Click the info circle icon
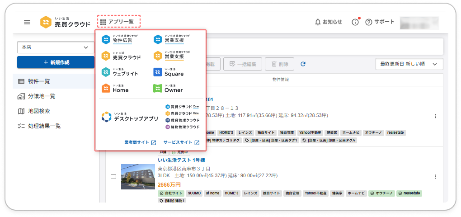Viewport: 461px width, 217px height. click(355, 22)
